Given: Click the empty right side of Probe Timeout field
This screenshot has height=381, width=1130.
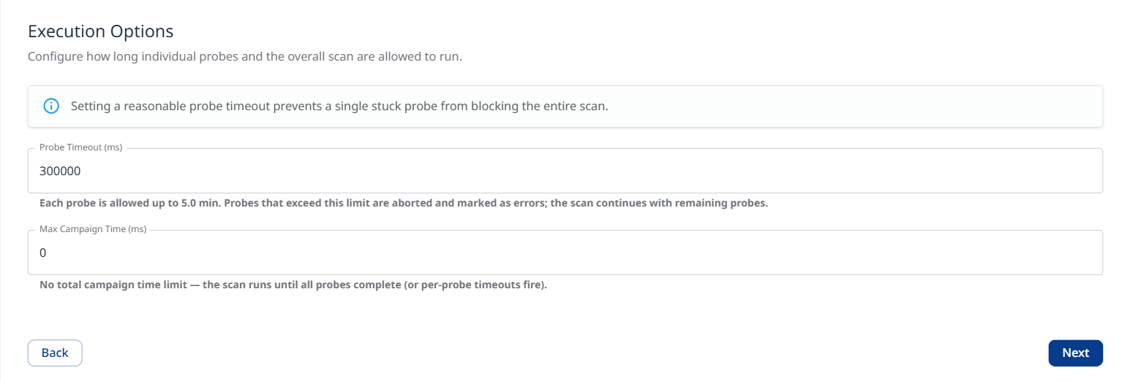Looking at the screenshot, I should (878, 172).
